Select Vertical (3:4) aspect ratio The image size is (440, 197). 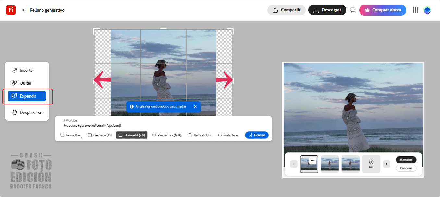[x=199, y=135]
